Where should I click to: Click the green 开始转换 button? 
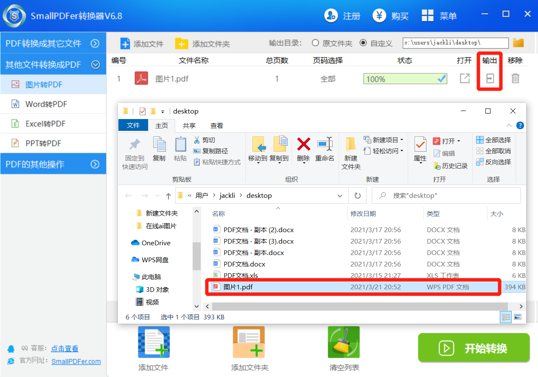click(474, 348)
